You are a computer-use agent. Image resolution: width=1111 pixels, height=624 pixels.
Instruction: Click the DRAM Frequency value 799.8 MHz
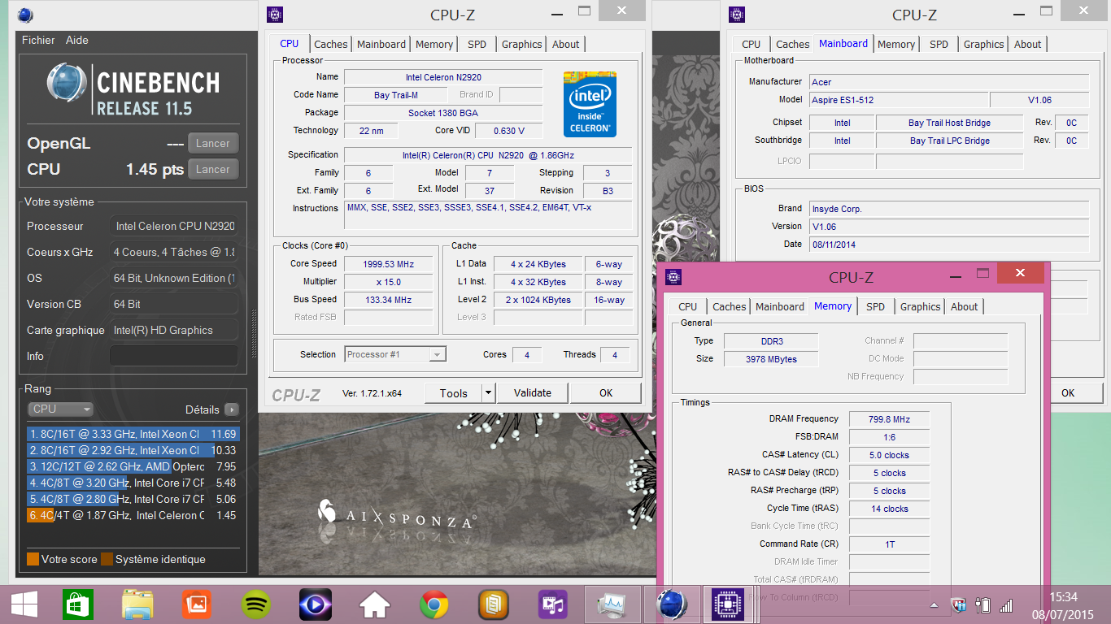[x=889, y=419]
